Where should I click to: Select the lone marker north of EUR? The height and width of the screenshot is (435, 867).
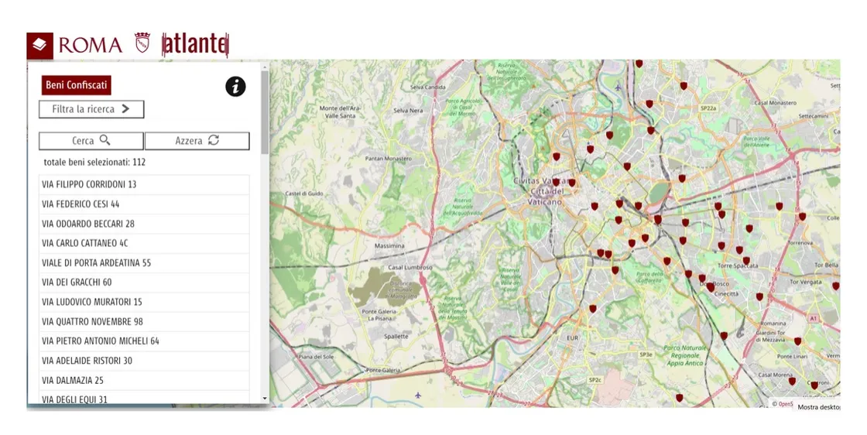pos(593,309)
